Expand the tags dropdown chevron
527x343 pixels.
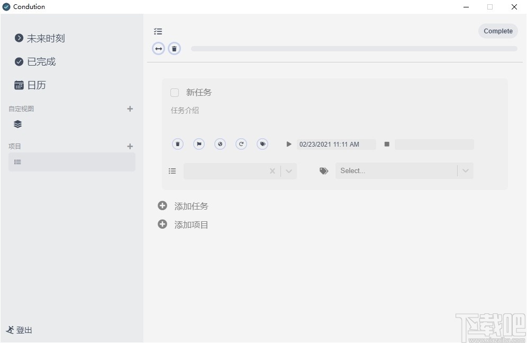(466, 171)
